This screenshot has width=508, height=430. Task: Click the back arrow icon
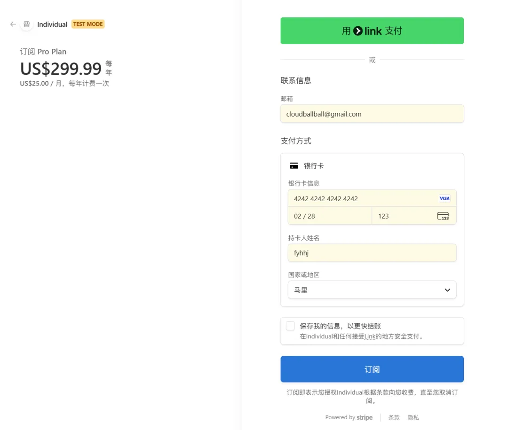pyautogui.click(x=13, y=24)
